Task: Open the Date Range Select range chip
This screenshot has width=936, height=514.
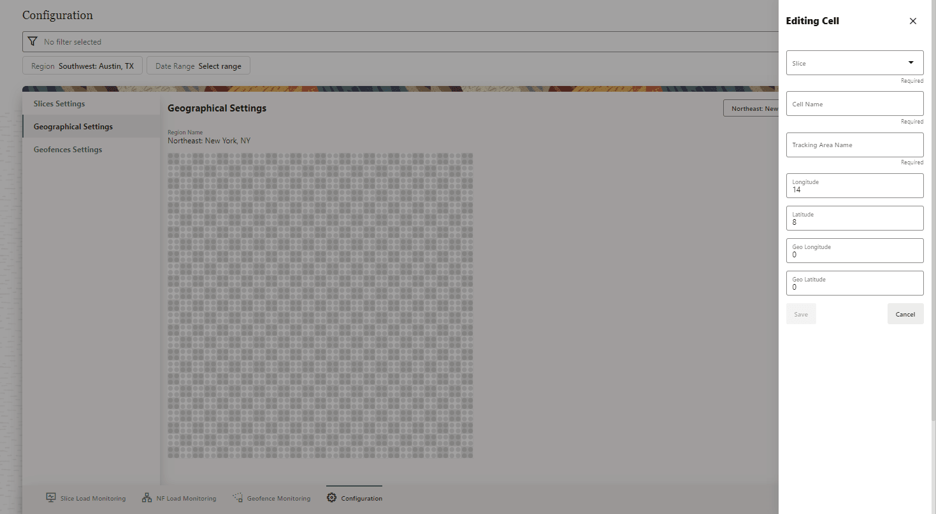Action: coord(198,66)
